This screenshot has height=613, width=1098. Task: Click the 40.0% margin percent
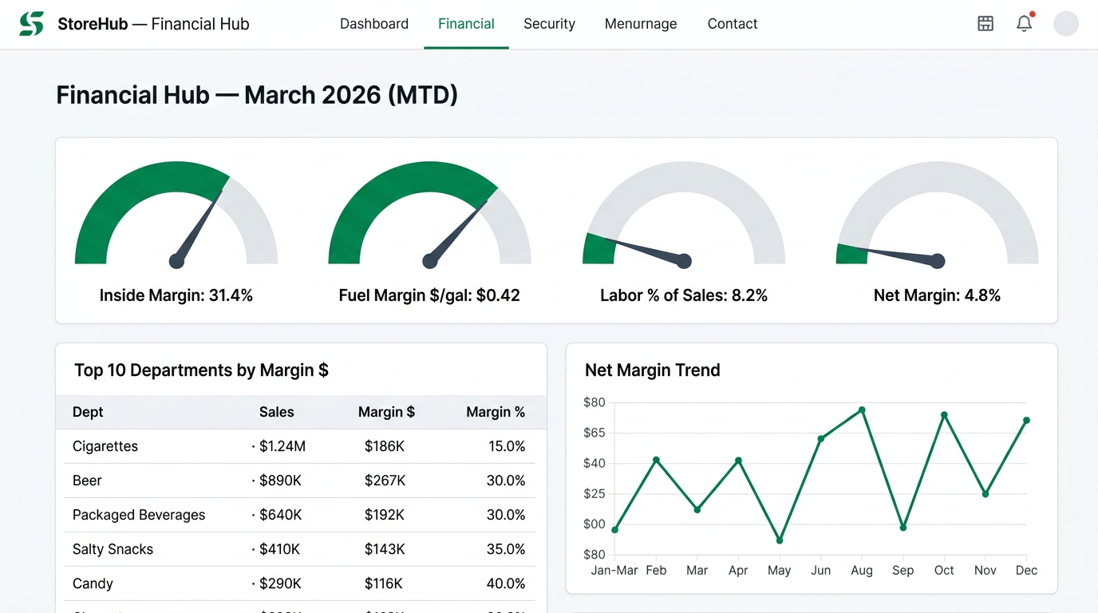[x=506, y=583]
